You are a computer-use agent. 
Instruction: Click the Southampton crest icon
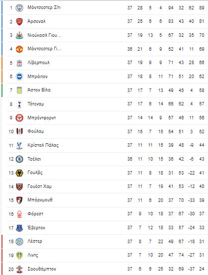(19, 269)
